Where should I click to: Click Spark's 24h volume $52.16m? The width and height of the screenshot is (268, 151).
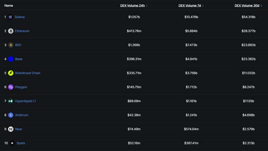tap(134, 143)
